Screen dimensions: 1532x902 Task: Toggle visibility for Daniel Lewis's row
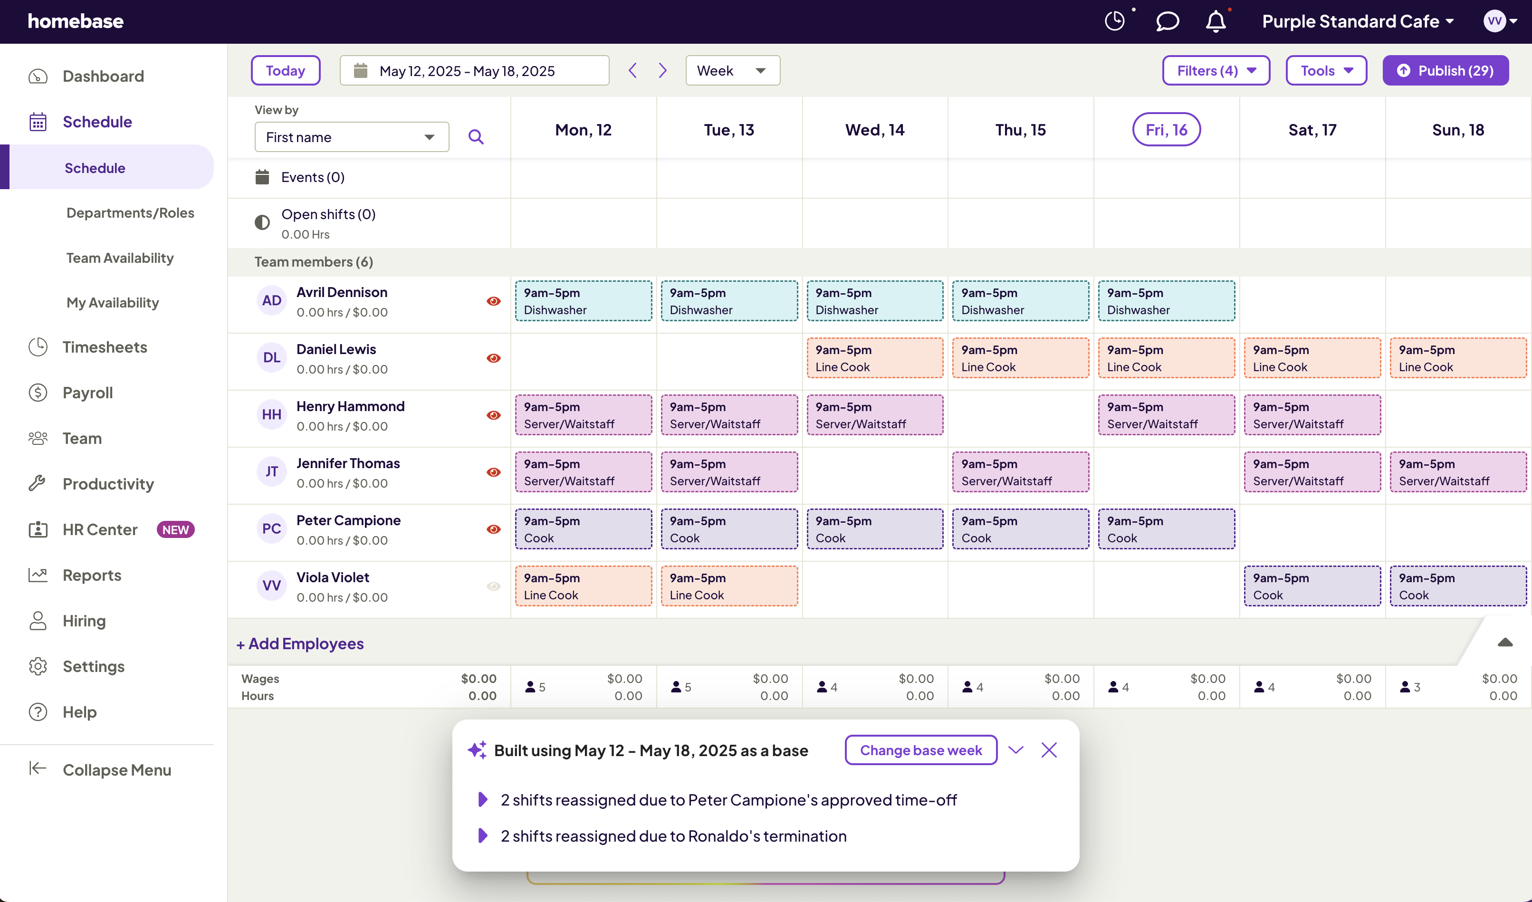pyautogui.click(x=493, y=358)
